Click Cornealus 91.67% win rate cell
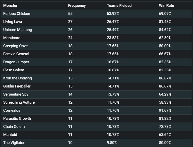The height and width of the screenshot is (147, 193). click(x=165, y=110)
